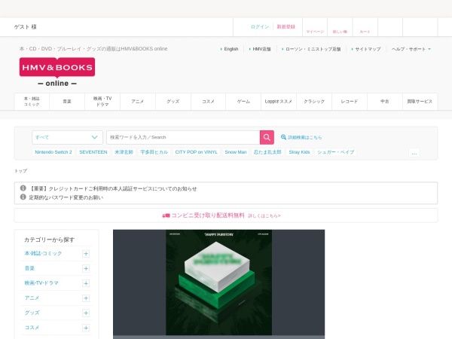Click 詳しくはこちら> link in delivery banner
The height and width of the screenshot is (339, 452).
[264, 215]
